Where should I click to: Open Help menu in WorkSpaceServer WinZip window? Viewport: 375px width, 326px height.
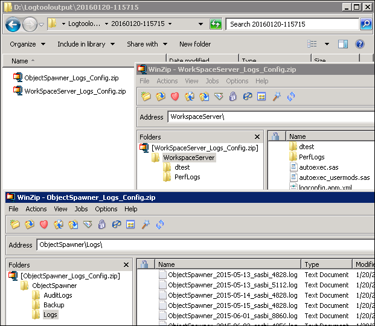(x=262, y=81)
